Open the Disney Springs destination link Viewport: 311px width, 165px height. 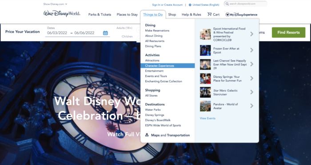(x=155, y=115)
